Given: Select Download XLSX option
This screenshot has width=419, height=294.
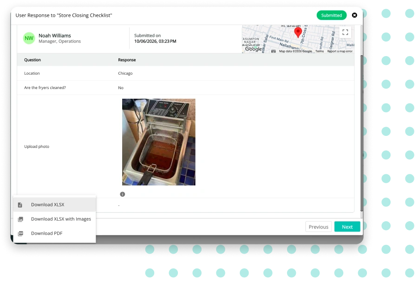Looking at the screenshot, I should click(x=54, y=205).
